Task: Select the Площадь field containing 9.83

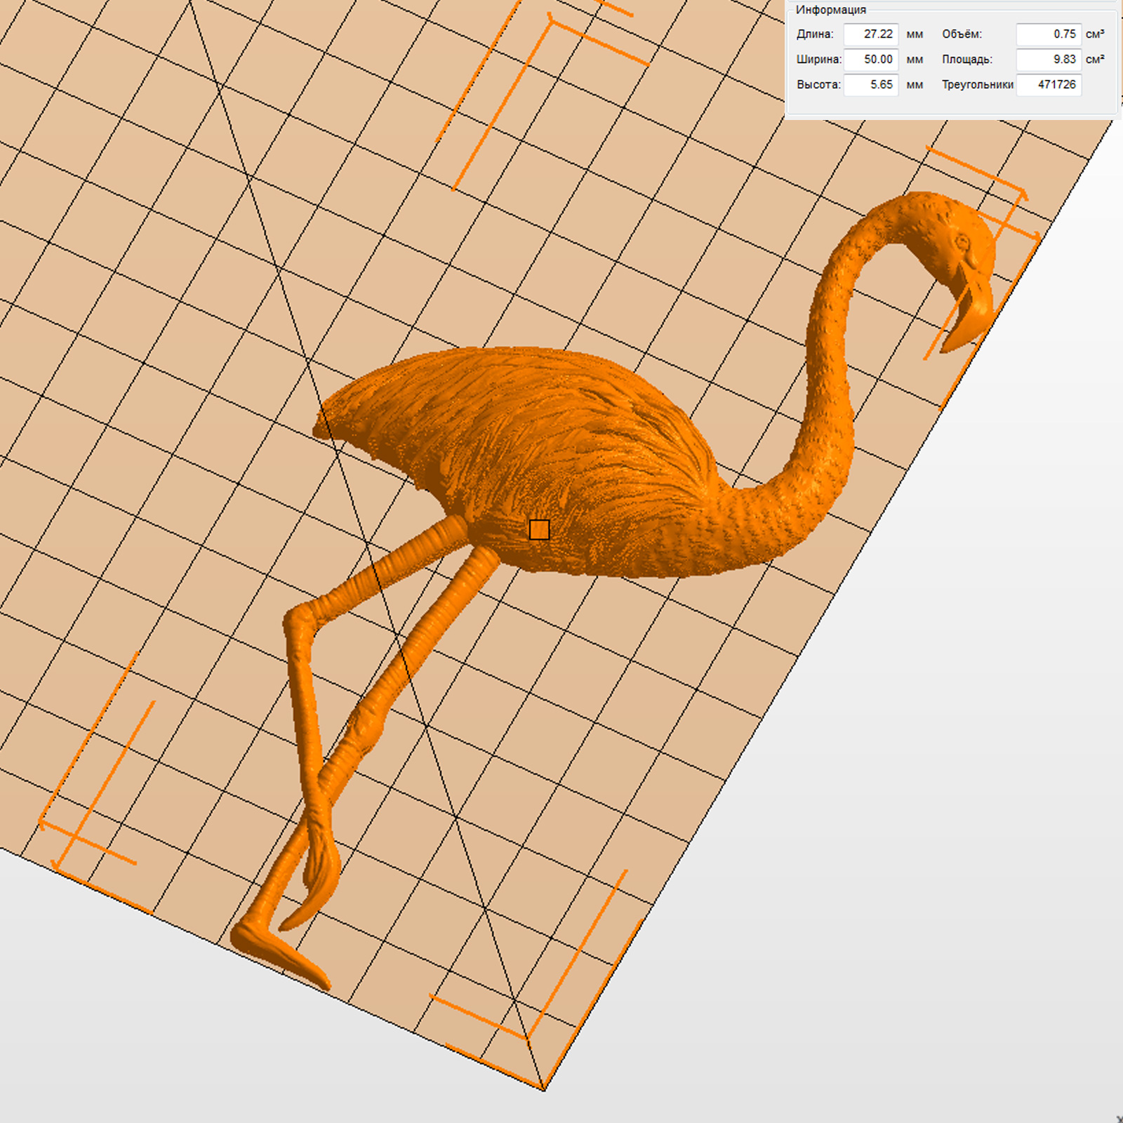Action: pyautogui.click(x=1048, y=60)
